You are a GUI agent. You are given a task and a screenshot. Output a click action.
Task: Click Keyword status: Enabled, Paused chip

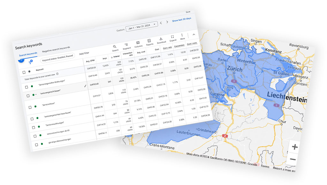57,58
